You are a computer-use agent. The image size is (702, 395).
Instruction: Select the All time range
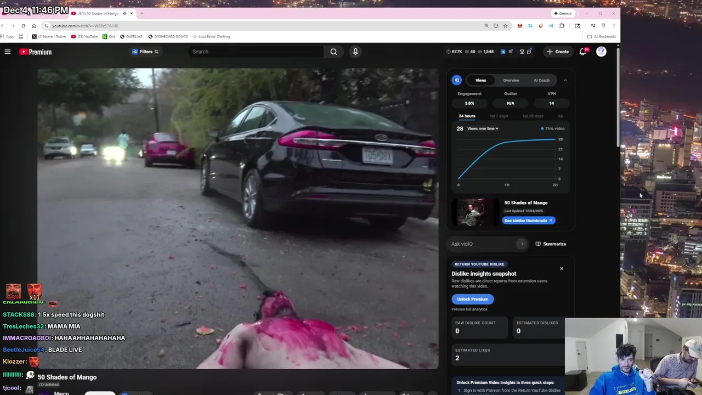click(x=560, y=116)
